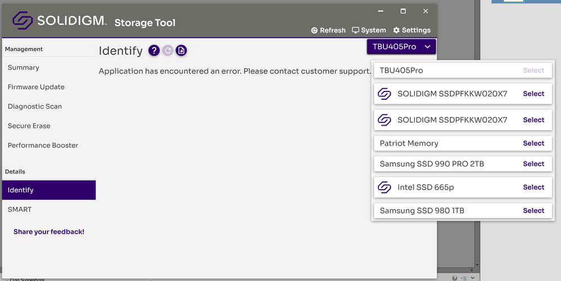The image size is (561, 281).
Task: Open Settings via the gear icon
Action: (396, 30)
